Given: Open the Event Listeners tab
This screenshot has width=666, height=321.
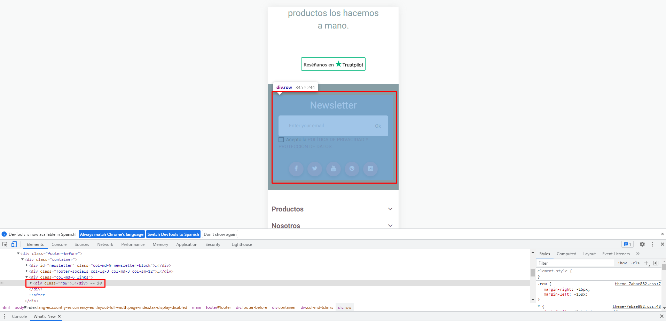Looking at the screenshot, I should click(616, 254).
